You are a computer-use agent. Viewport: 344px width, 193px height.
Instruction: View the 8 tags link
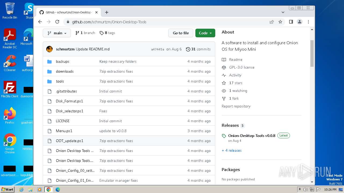pyautogui.click(x=107, y=33)
